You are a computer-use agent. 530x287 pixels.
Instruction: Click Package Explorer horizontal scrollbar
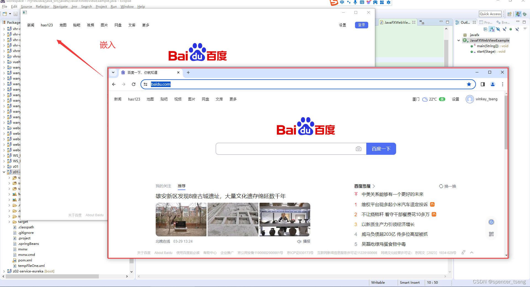[x=52, y=276]
